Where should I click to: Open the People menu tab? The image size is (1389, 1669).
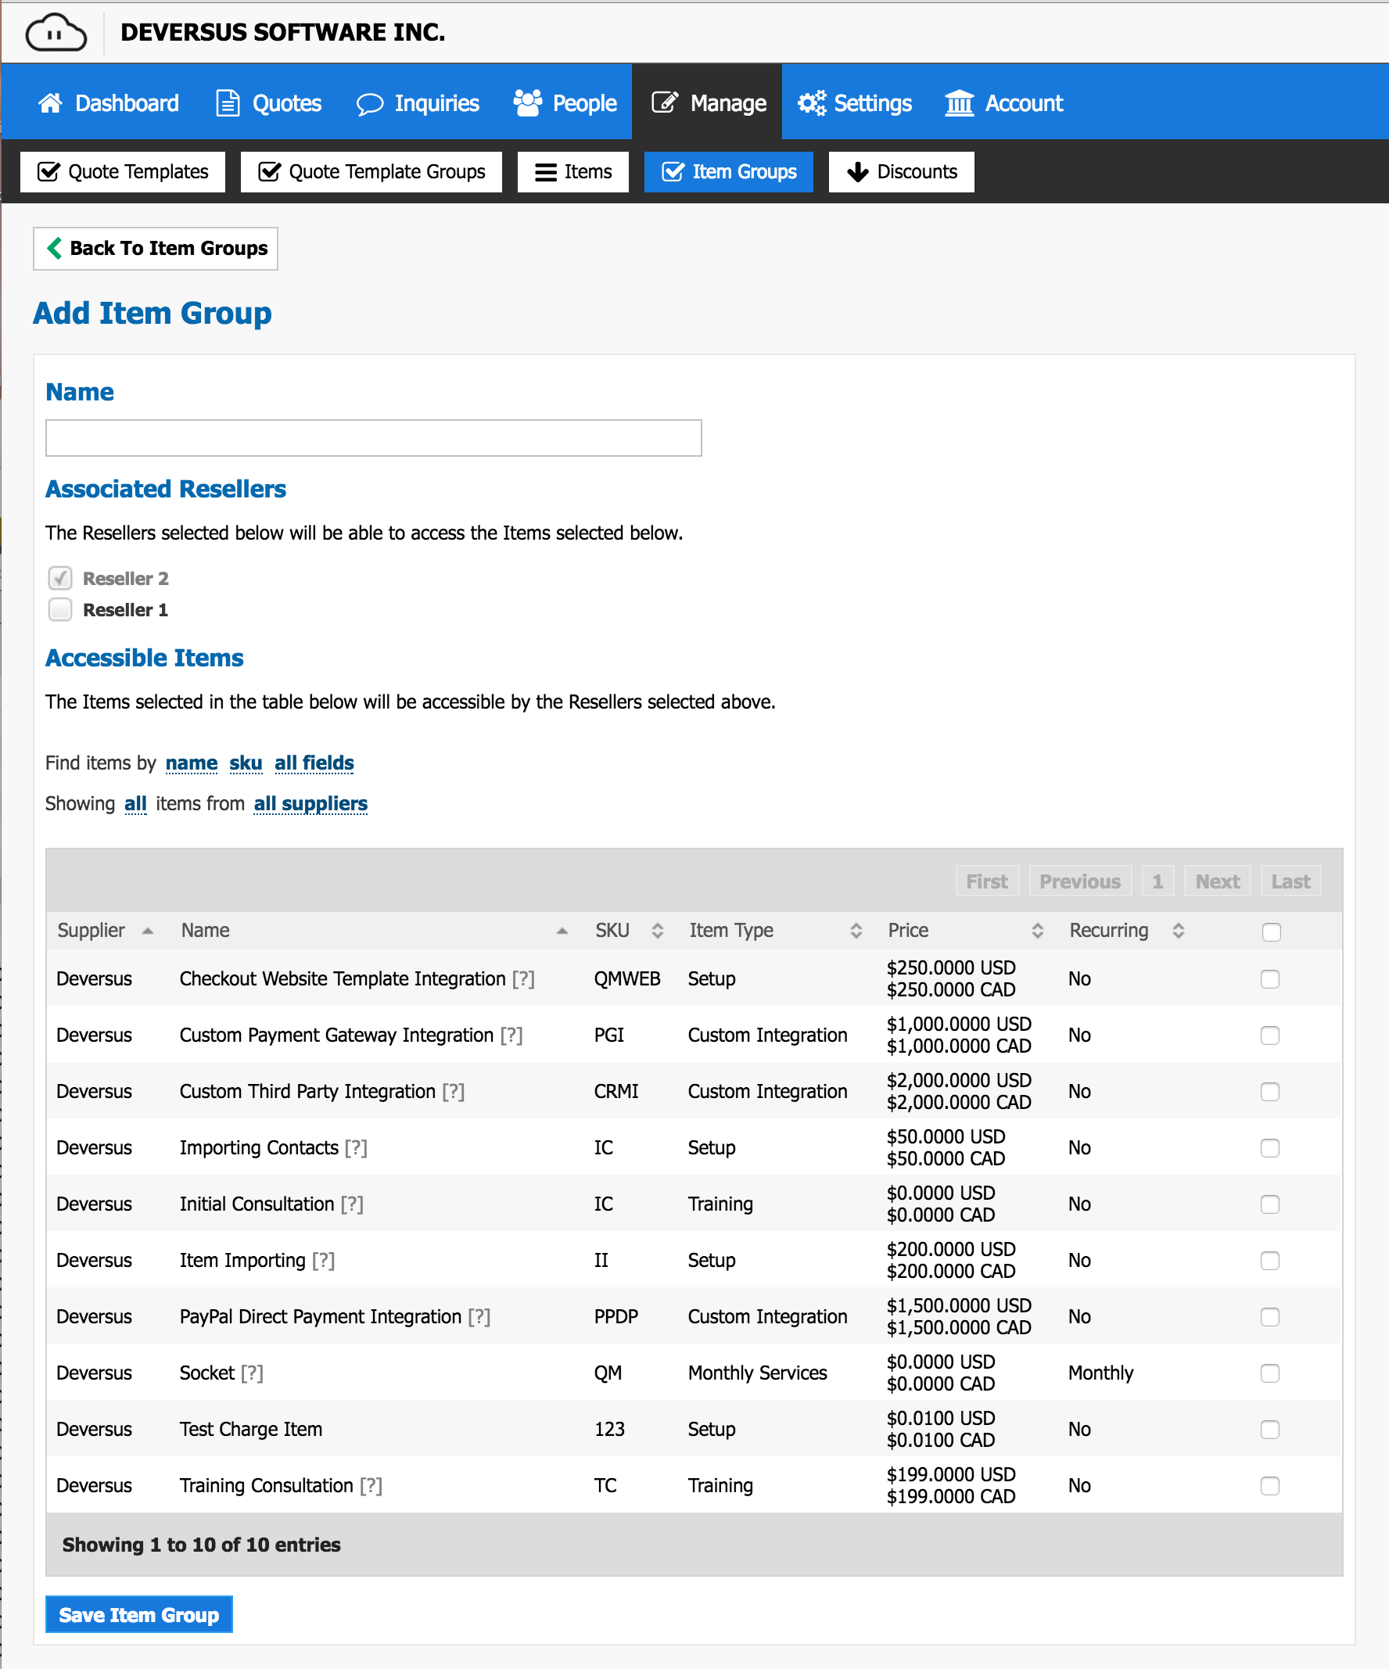tap(565, 103)
